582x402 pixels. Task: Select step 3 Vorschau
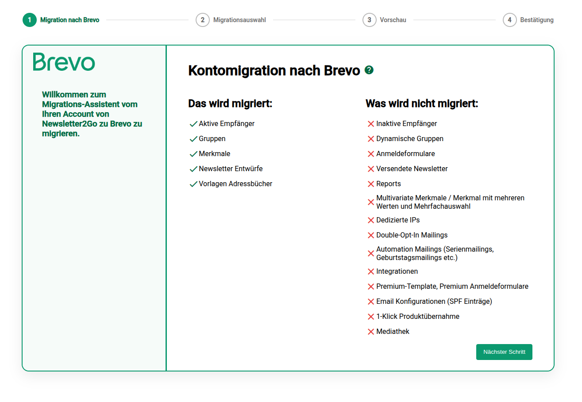coord(384,20)
